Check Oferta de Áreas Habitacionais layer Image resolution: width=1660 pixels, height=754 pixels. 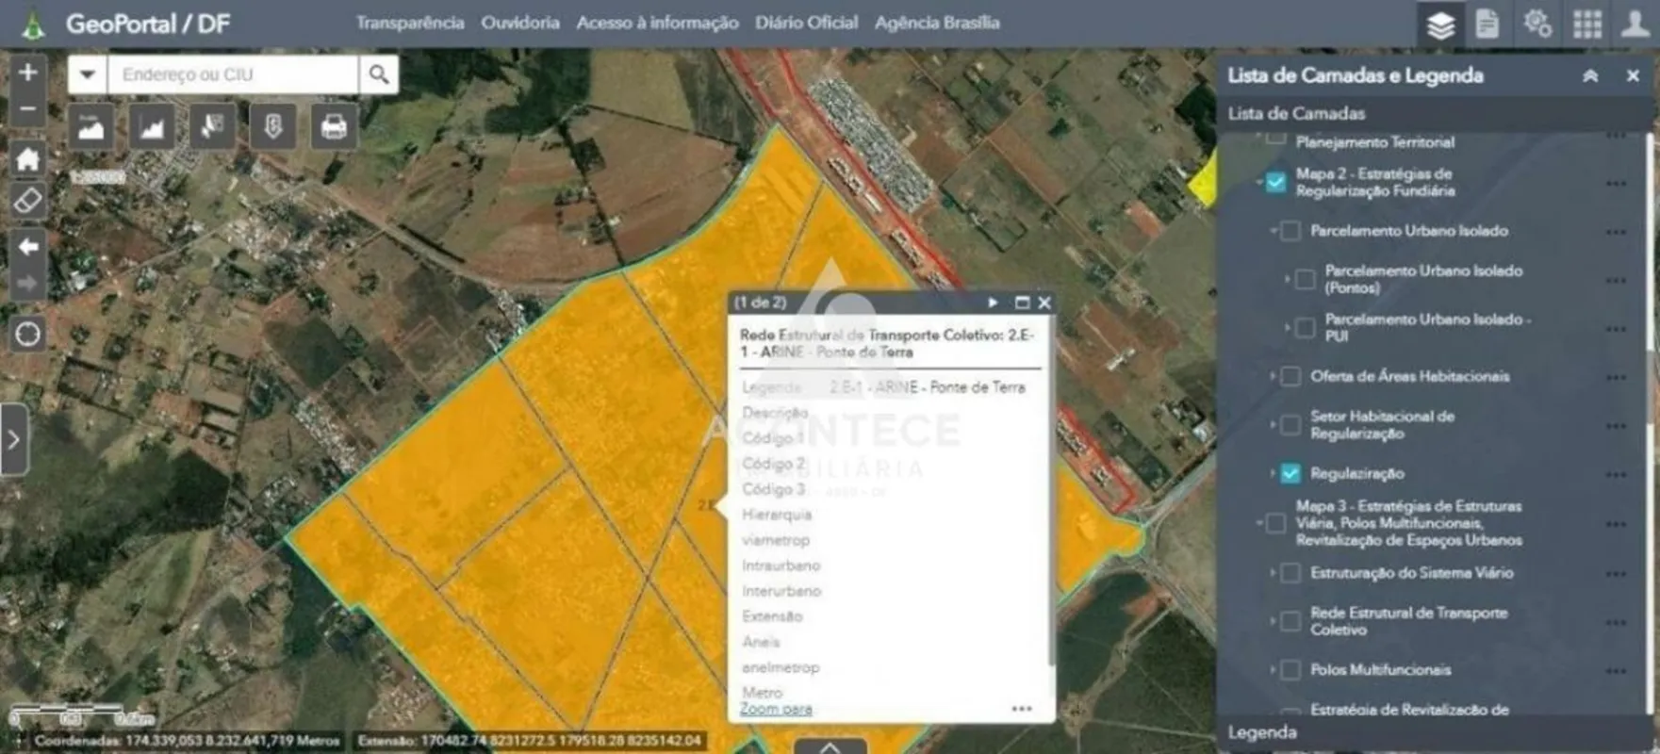pos(1290,376)
